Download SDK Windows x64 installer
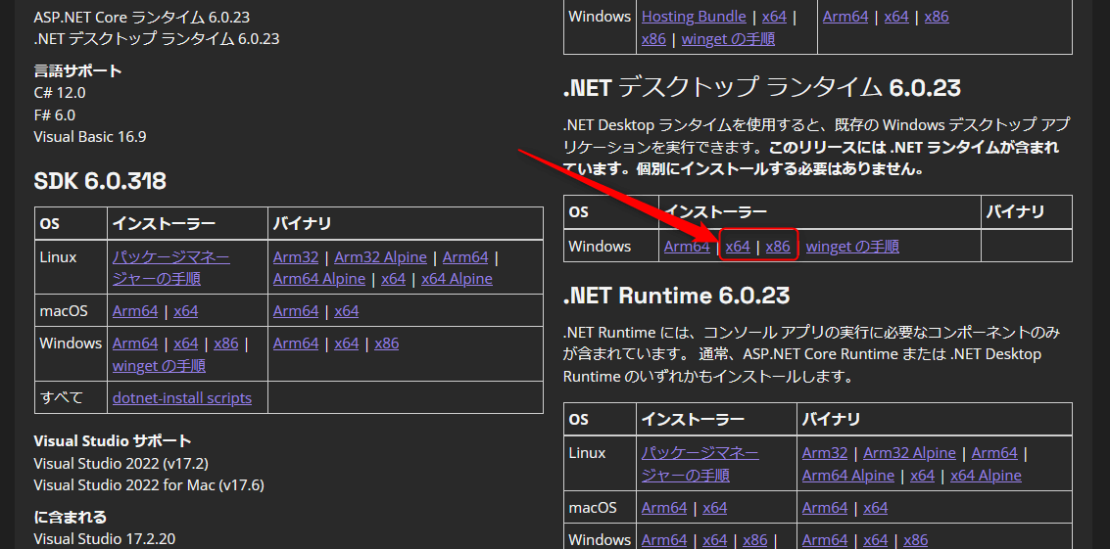Image resolution: width=1110 pixels, height=549 pixels. tap(186, 343)
